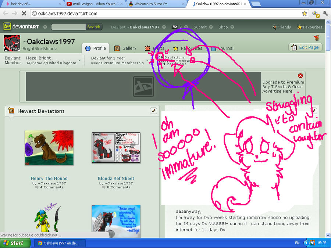Screen dimensions: 331x248
Task: Click the Journal notebook icon
Action: [213, 48]
